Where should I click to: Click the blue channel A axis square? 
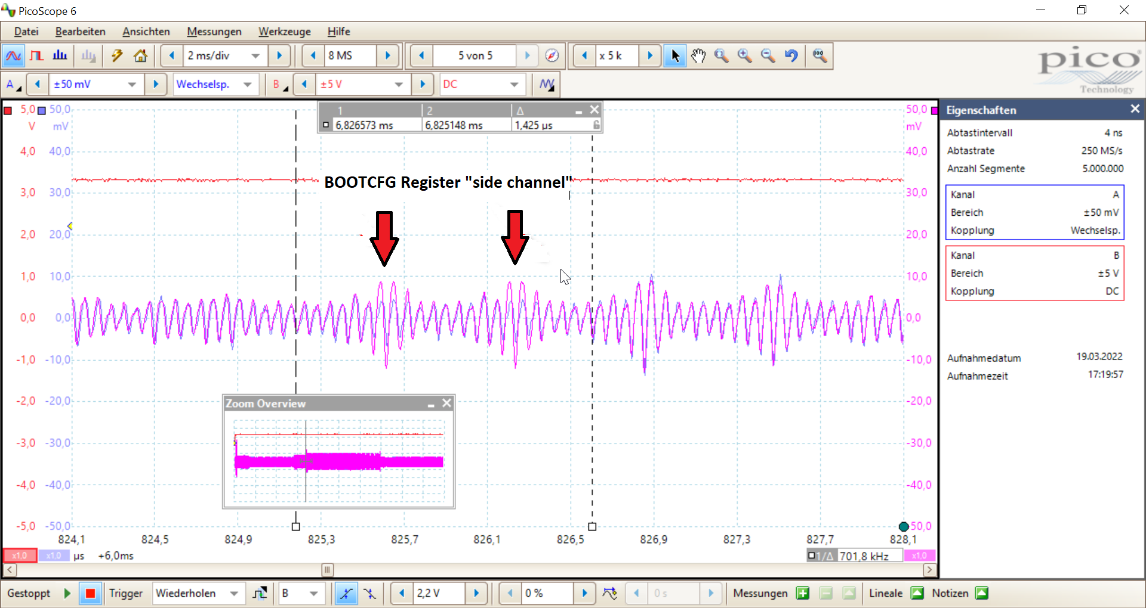42,110
